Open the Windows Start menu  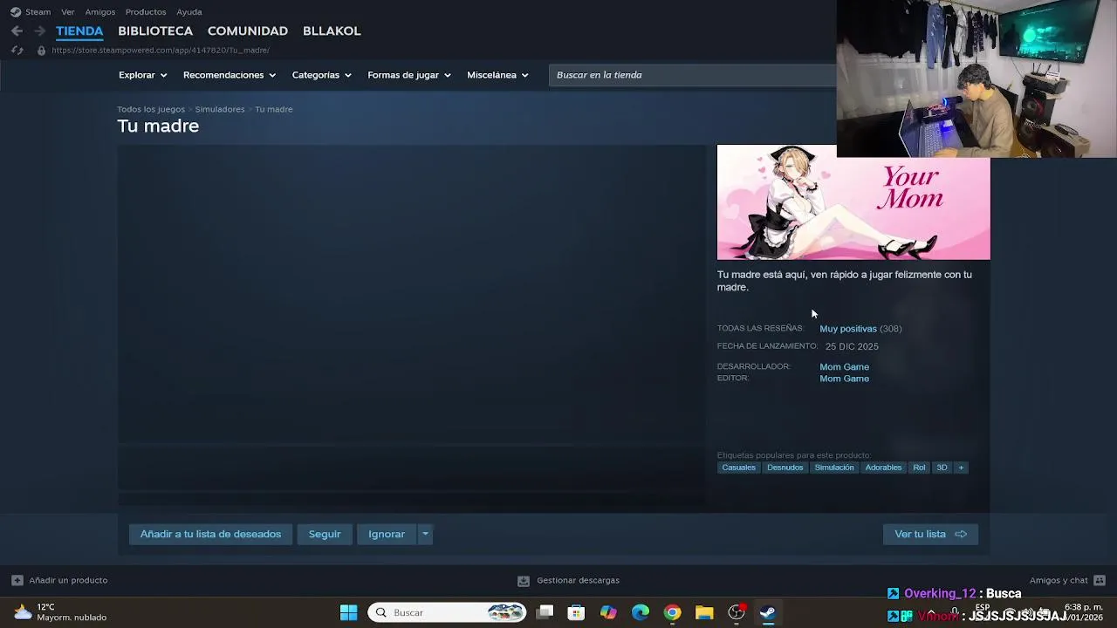pos(348,612)
